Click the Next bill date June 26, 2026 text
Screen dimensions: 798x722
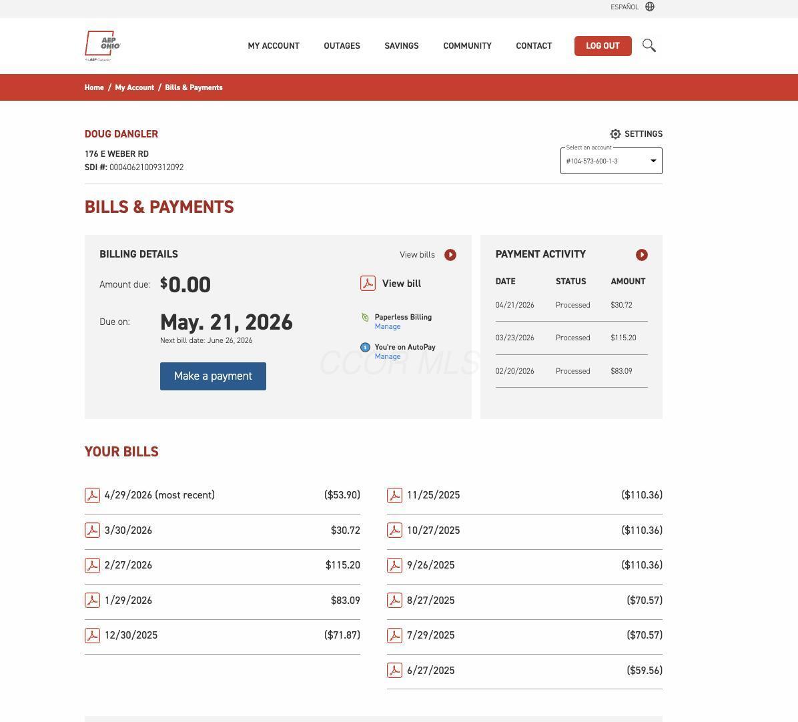[x=206, y=340]
